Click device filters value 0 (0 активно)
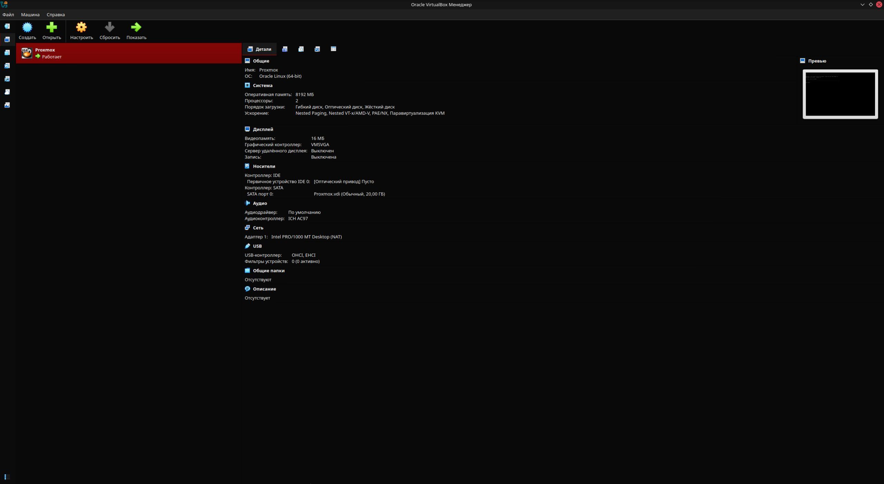The width and height of the screenshot is (884, 484). tap(305, 261)
